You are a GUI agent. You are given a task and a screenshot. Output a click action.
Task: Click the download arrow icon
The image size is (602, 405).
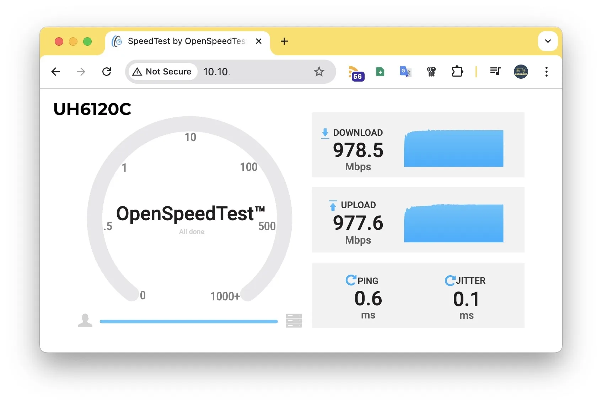coord(325,133)
